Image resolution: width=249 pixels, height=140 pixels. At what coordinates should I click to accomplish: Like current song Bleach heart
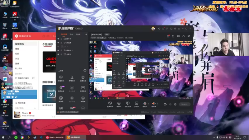pyautogui.click(x=30, y=113)
